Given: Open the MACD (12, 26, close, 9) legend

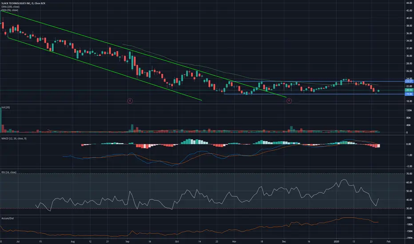Looking at the screenshot, I should click(x=14, y=138).
